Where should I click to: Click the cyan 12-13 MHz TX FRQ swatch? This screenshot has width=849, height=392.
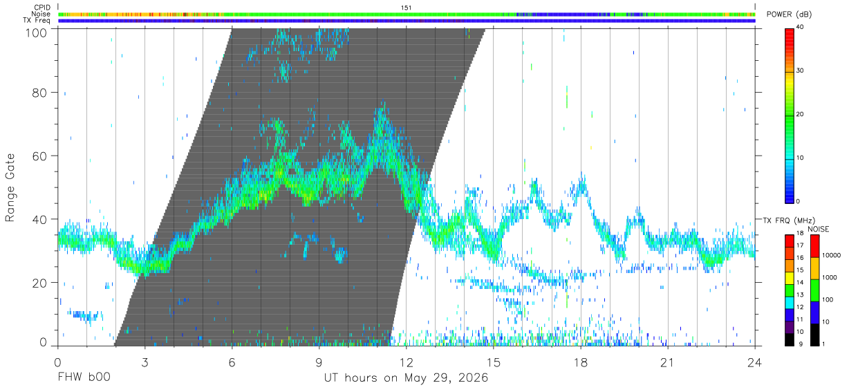click(x=790, y=303)
